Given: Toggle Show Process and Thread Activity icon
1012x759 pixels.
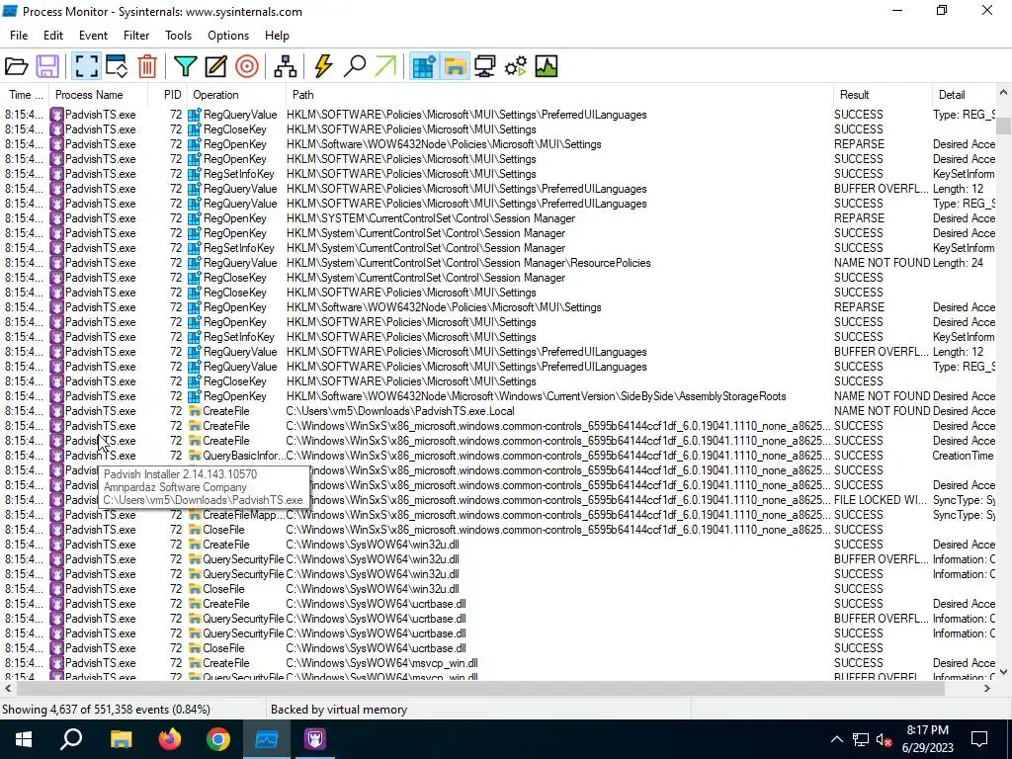Looking at the screenshot, I should [x=516, y=66].
